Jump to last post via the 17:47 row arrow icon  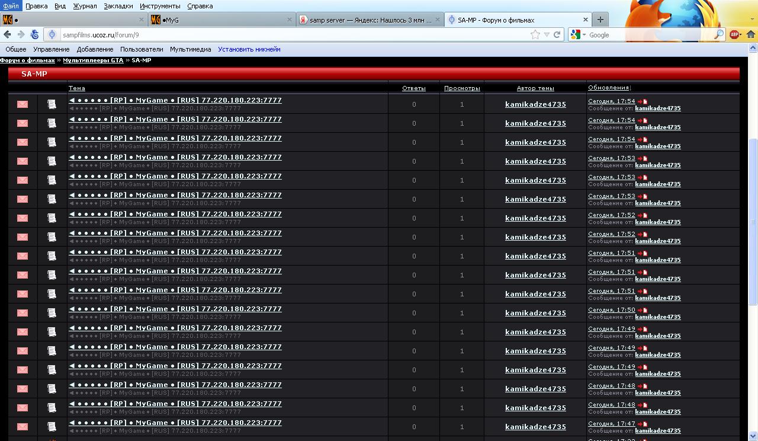click(x=643, y=424)
